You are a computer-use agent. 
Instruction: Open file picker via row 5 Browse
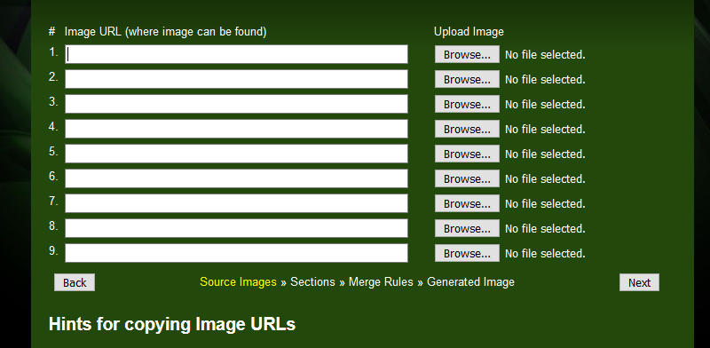(x=467, y=154)
